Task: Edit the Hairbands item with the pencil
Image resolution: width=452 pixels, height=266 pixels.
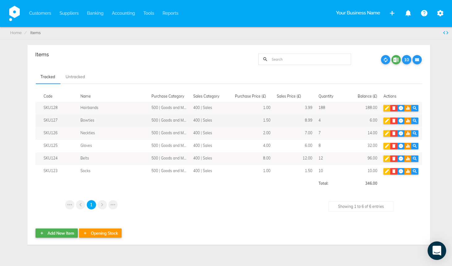Action: point(387,108)
